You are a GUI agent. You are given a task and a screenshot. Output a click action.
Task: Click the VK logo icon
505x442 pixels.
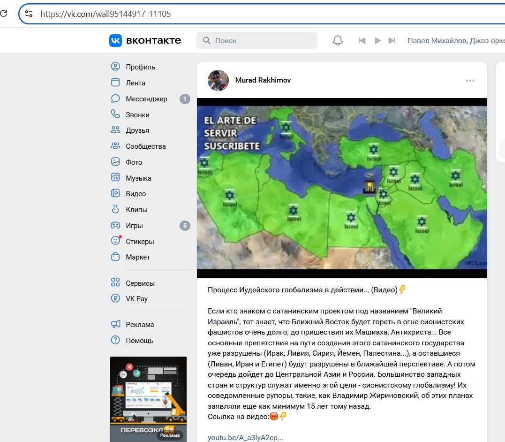116,41
